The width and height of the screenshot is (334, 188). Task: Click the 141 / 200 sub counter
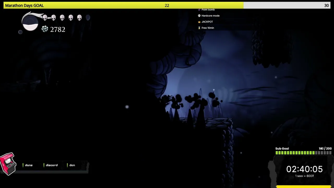pyautogui.click(x=325, y=149)
